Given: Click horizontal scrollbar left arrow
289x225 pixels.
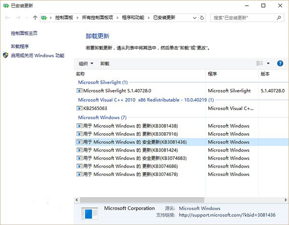Looking at the screenshot, I should click(x=77, y=200).
